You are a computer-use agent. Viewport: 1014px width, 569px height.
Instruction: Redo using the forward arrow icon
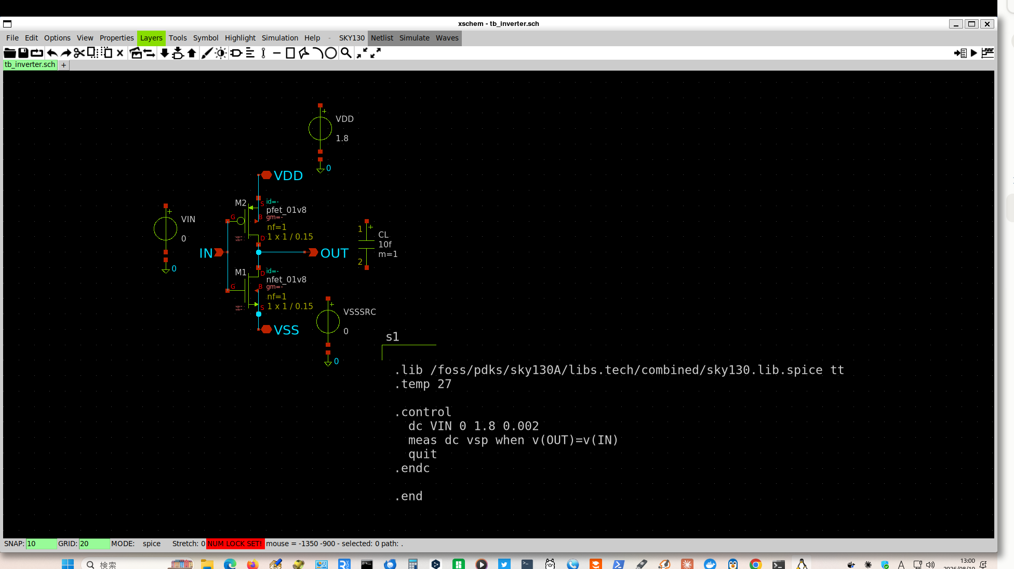(66, 53)
